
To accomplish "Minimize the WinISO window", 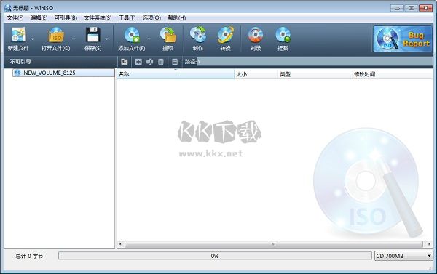I will (397, 8).
